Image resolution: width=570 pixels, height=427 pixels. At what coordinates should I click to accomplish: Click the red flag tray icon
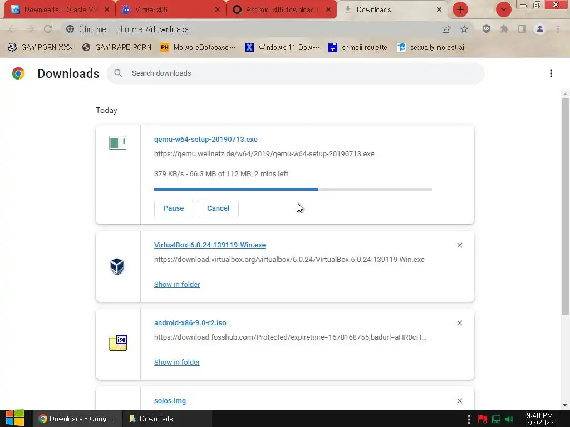point(483,419)
